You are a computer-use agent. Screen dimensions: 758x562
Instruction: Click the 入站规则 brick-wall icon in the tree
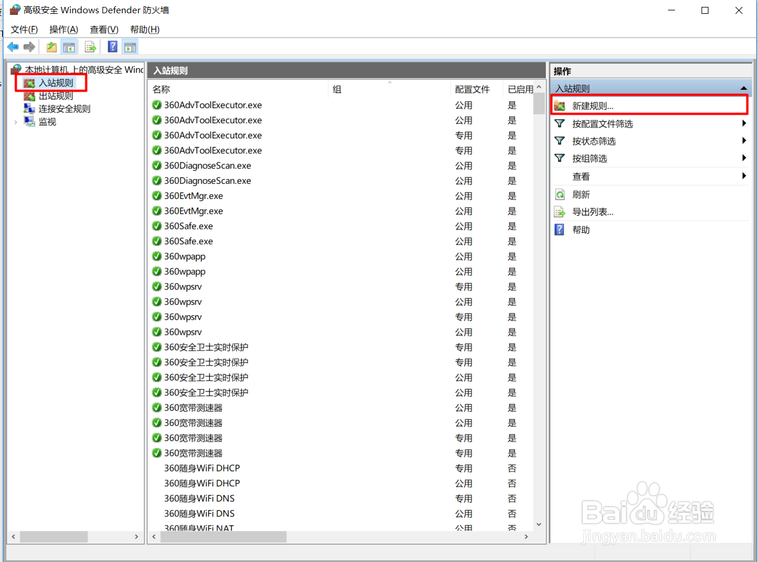tap(29, 83)
